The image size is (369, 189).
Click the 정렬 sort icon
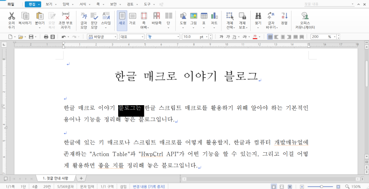tap(284, 16)
